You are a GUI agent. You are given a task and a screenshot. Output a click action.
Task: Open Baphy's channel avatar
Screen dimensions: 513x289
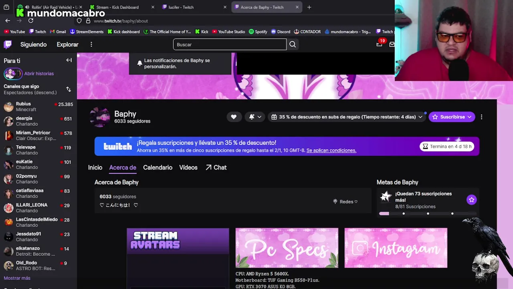[x=100, y=117]
